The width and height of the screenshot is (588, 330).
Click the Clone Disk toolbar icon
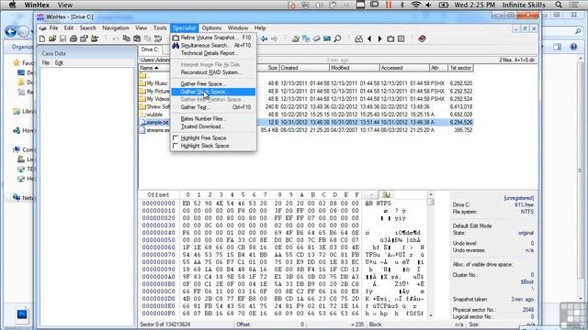tap(306, 38)
